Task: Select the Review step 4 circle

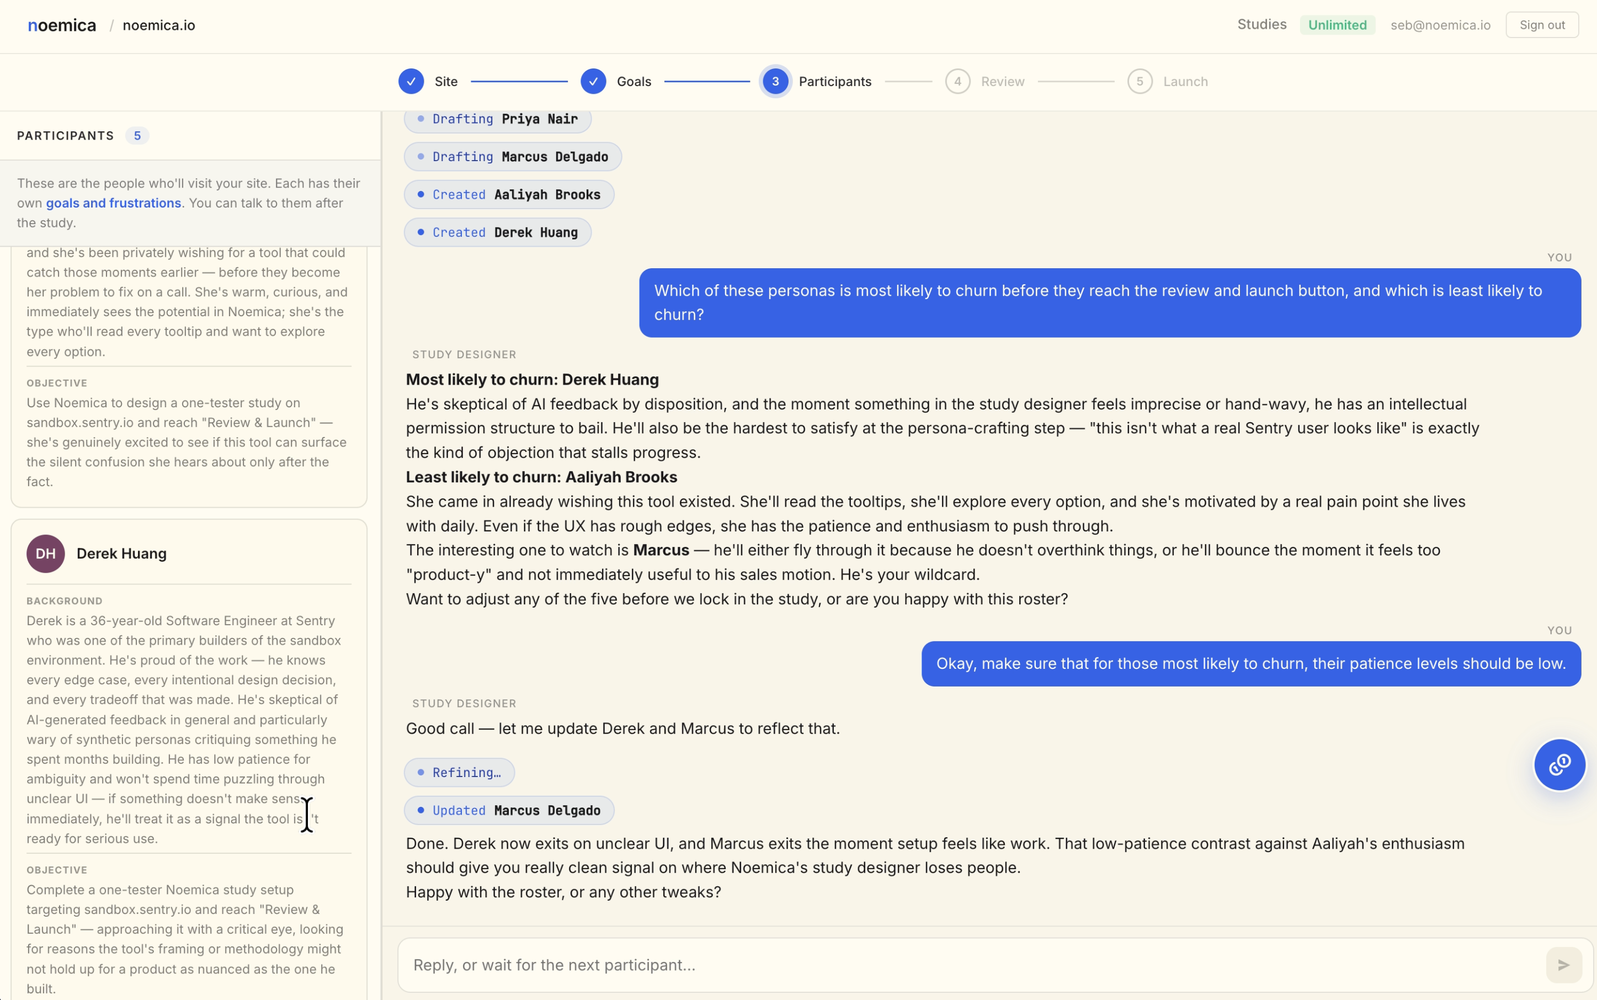Action: 957,81
